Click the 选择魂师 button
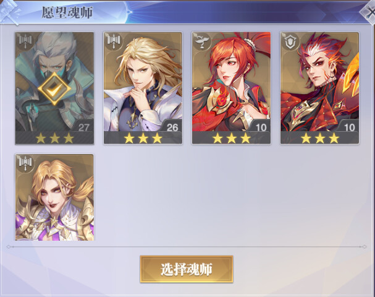 pyautogui.click(x=187, y=269)
